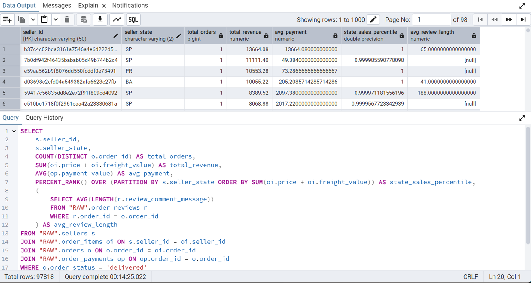Collapse the SELECT code fold on line 1

(14, 131)
